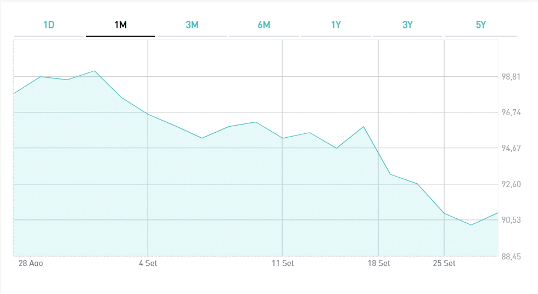Select the 90,53 price level label
Image resolution: width=538 pixels, height=294 pixels.
pos(511,220)
